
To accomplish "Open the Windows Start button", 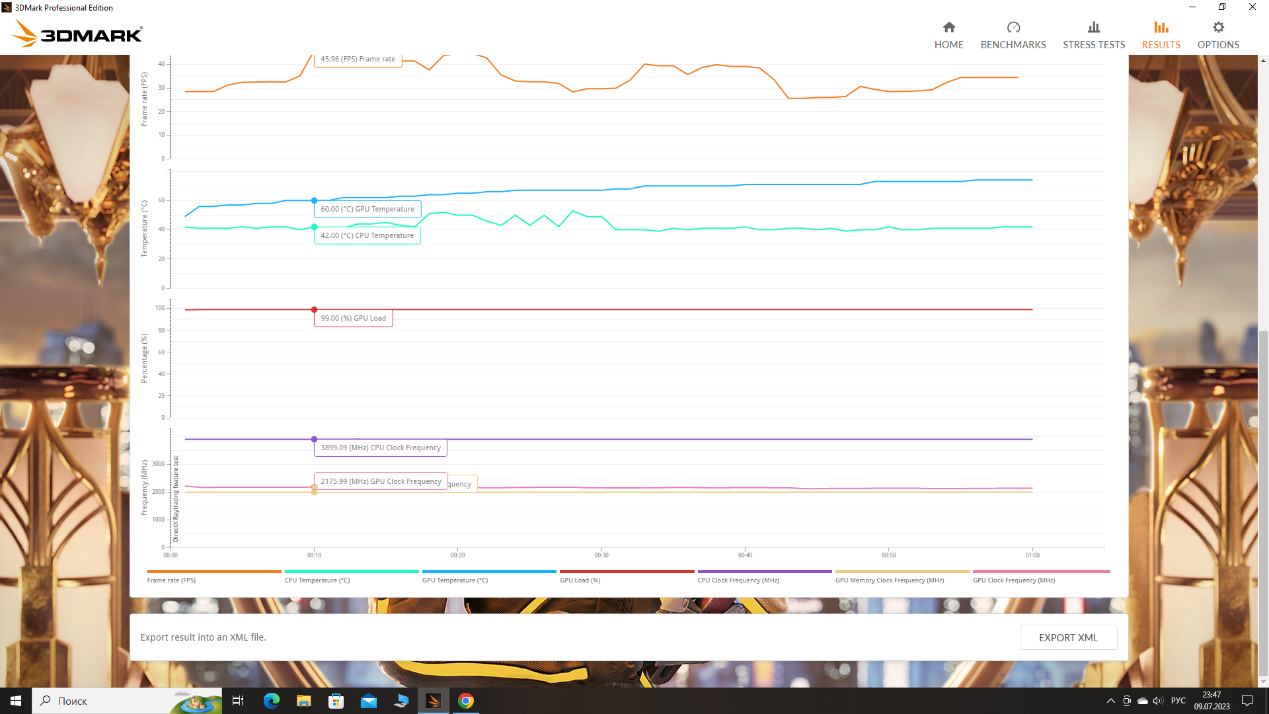I will tap(16, 701).
